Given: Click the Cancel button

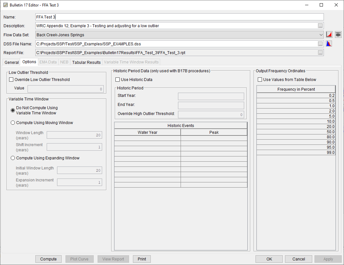Looking at the screenshot, I should click(x=299, y=259).
